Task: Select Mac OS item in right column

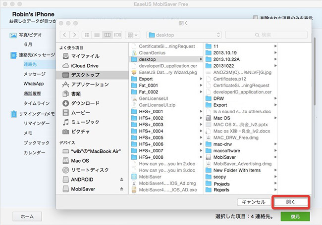Action: pos(241,118)
